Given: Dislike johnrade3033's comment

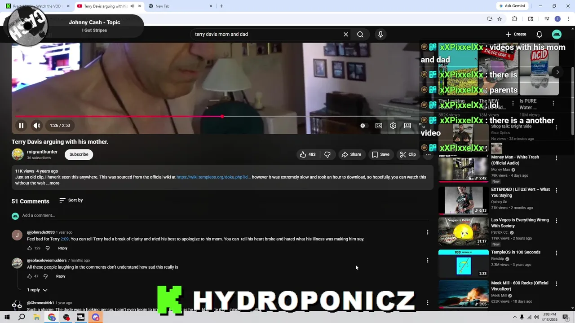Looking at the screenshot, I should pyautogui.click(x=48, y=248).
